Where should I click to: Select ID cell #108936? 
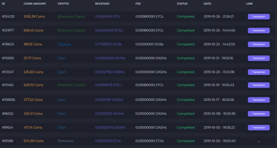click(x=9, y=100)
